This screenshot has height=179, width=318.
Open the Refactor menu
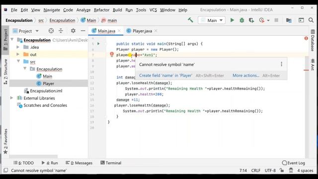tap(101, 10)
